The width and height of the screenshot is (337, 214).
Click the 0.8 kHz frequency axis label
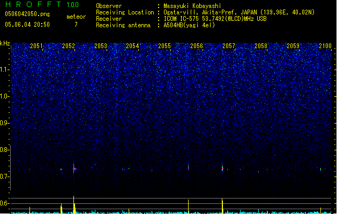coord(4,150)
